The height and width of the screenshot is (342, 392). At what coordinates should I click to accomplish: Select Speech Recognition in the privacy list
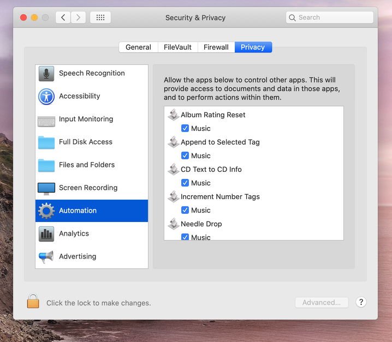coord(92,74)
